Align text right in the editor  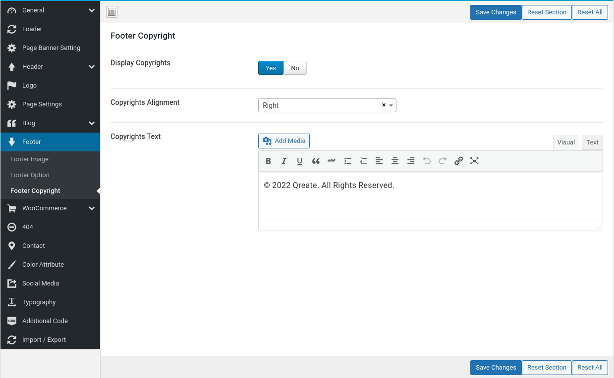pos(411,161)
